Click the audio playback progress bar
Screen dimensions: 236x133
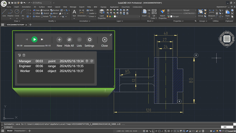click(x=34, y=46)
